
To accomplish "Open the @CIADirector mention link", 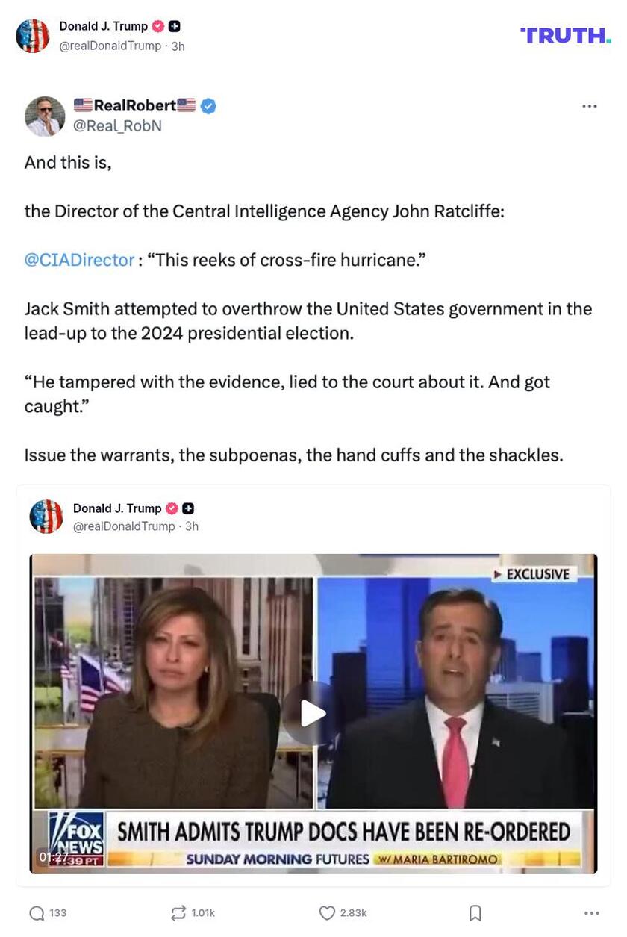I will [79, 260].
